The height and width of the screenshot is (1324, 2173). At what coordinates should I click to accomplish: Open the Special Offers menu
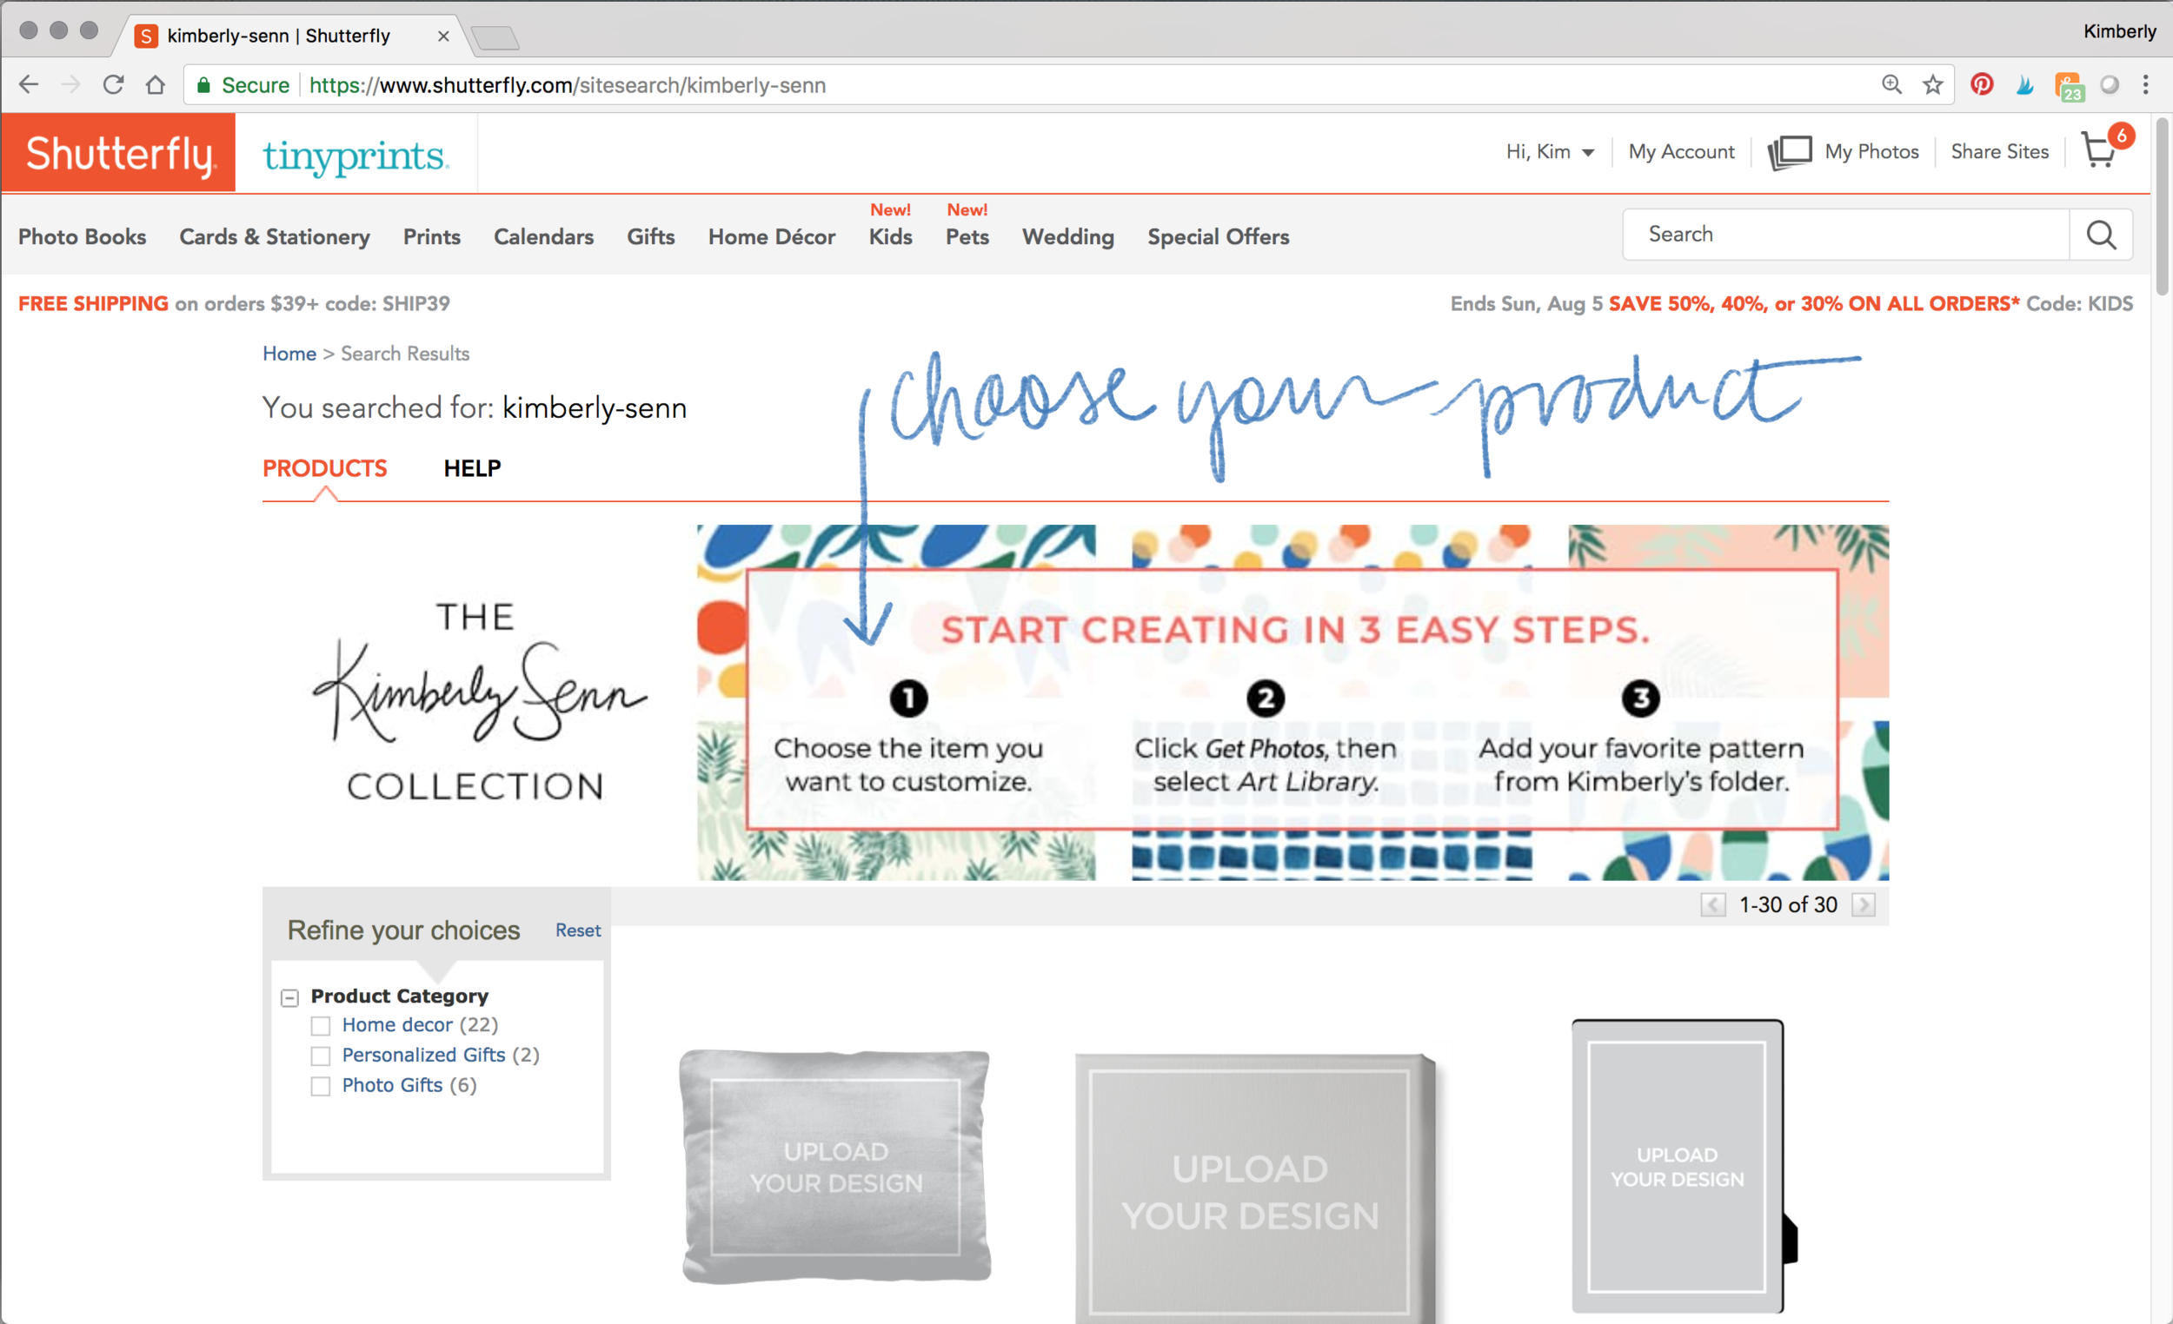1218,236
